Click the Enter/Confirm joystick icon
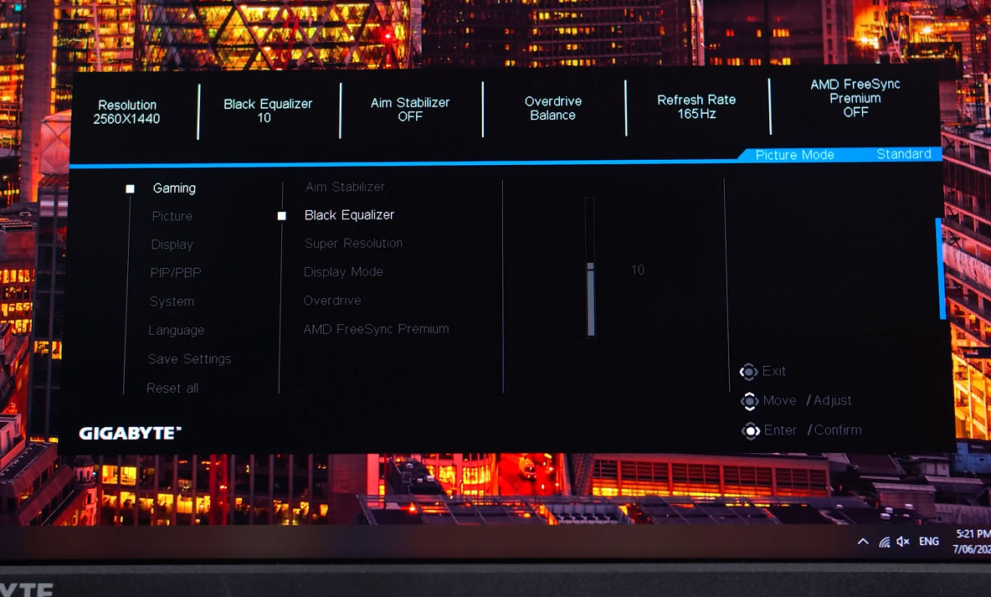Viewport: 991px width, 597px height. coord(749,430)
